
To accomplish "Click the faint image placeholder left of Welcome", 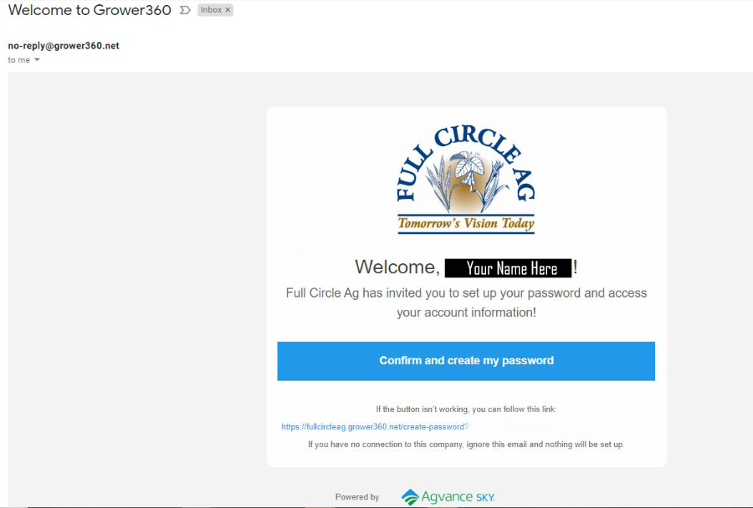I will pos(293,248).
